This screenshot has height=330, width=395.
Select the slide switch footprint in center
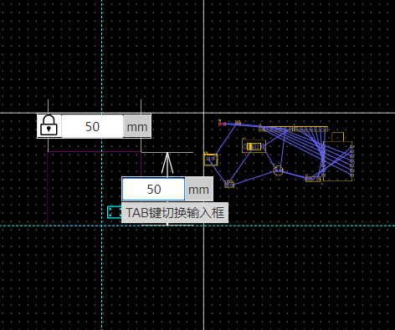point(254,146)
